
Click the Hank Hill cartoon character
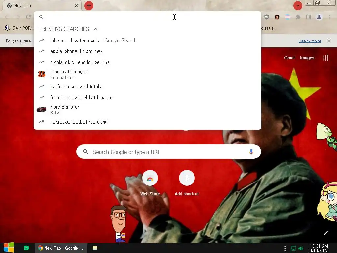click(x=118, y=224)
